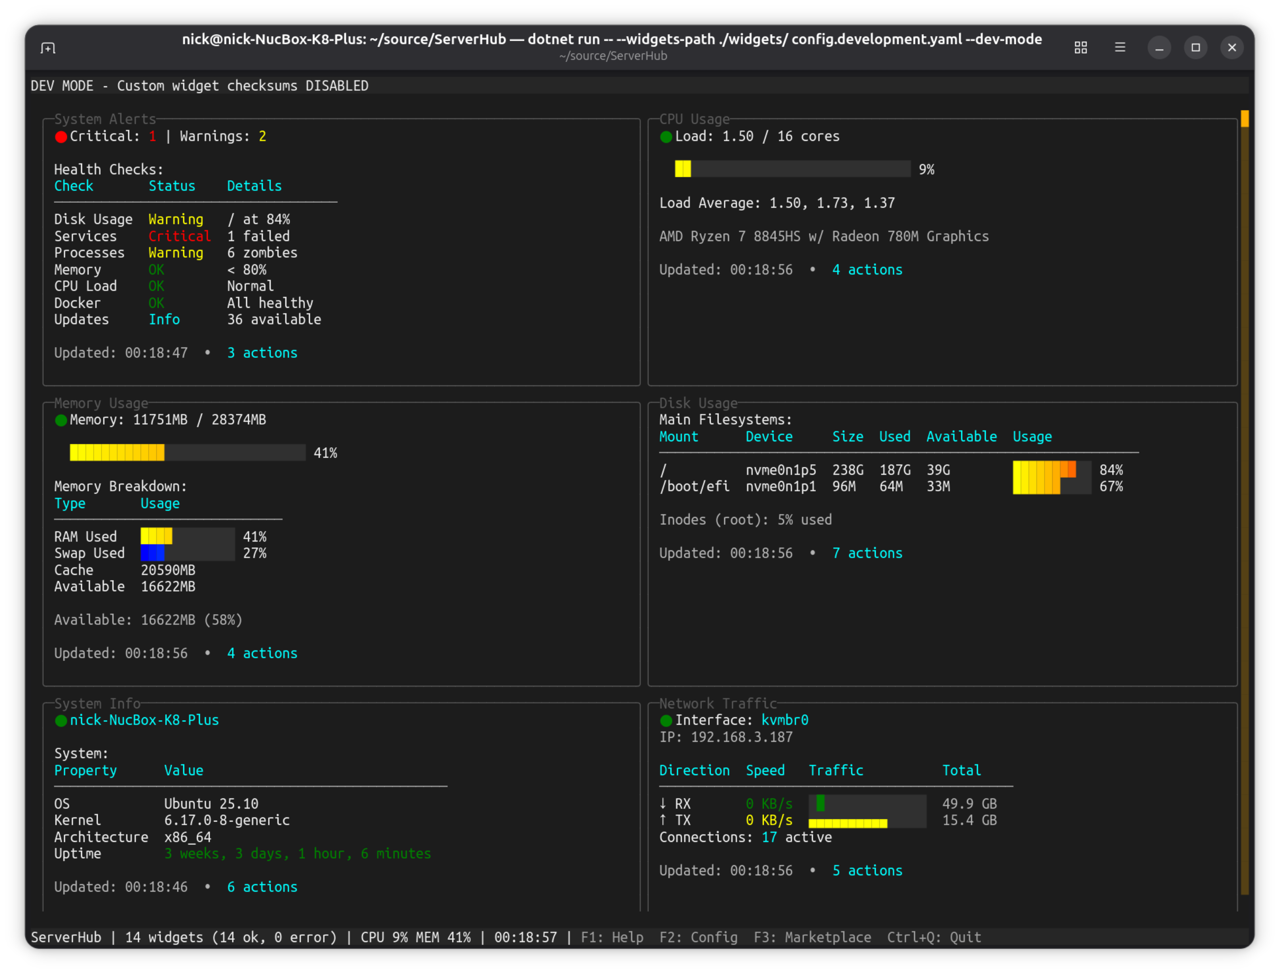Click '6 zombies' detail text
This screenshot has height=973, width=1279.
pos(262,253)
